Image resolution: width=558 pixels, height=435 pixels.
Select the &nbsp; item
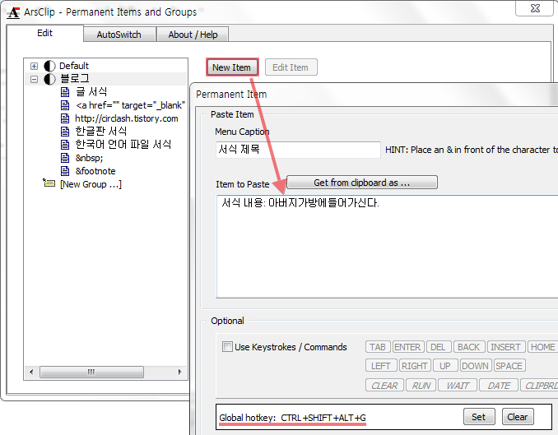point(90,158)
